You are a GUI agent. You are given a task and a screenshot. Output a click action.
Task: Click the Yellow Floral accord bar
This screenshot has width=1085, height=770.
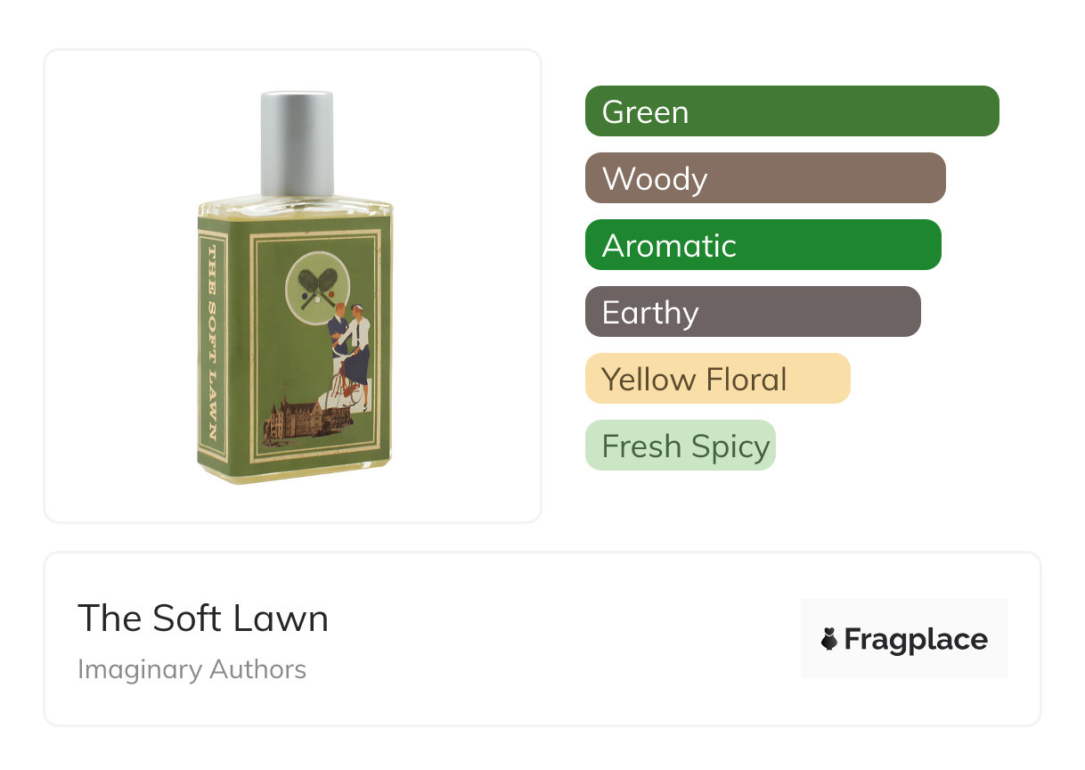(717, 379)
